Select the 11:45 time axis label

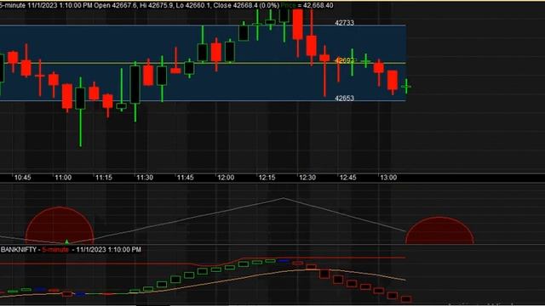click(185, 178)
